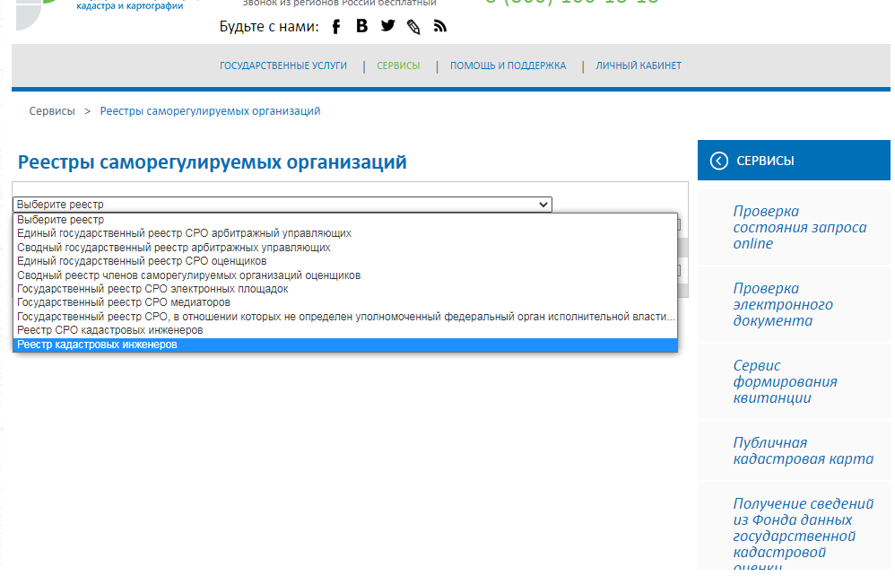
Task: Choose 'Государственный реестр СРО электронных площадок'
Action: [x=152, y=289]
